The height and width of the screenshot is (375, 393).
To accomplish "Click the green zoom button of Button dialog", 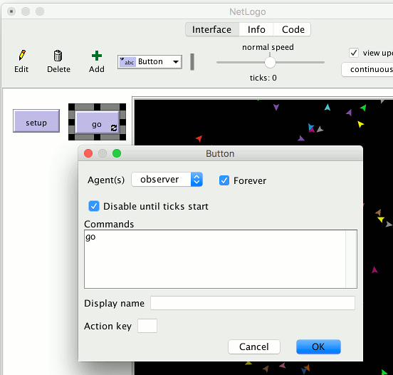I will [x=117, y=153].
